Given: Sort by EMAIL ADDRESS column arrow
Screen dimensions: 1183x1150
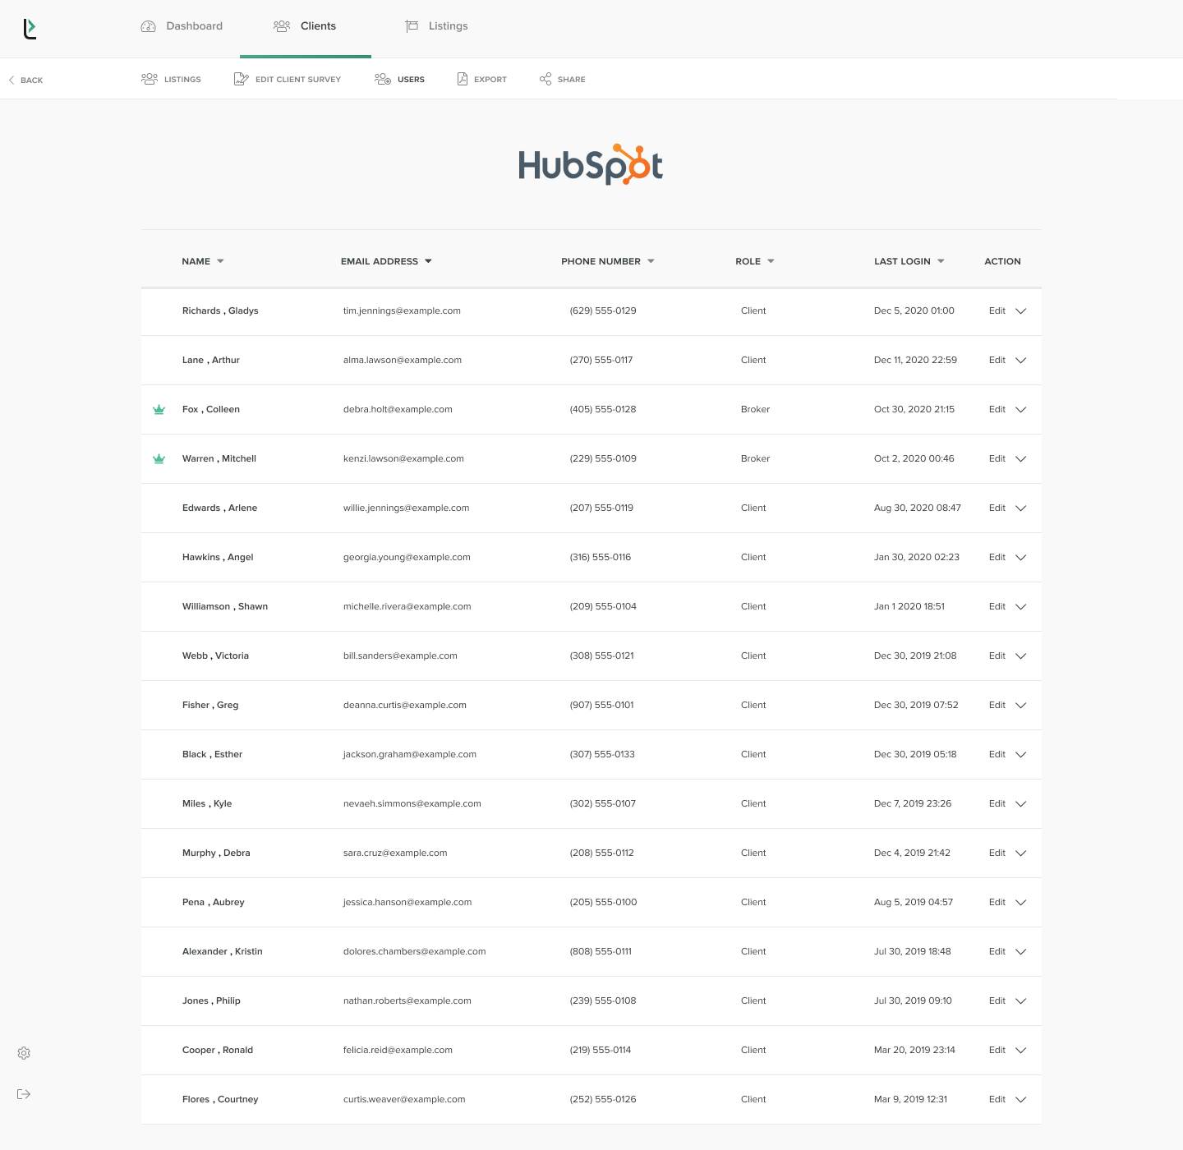Looking at the screenshot, I should (x=428, y=261).
